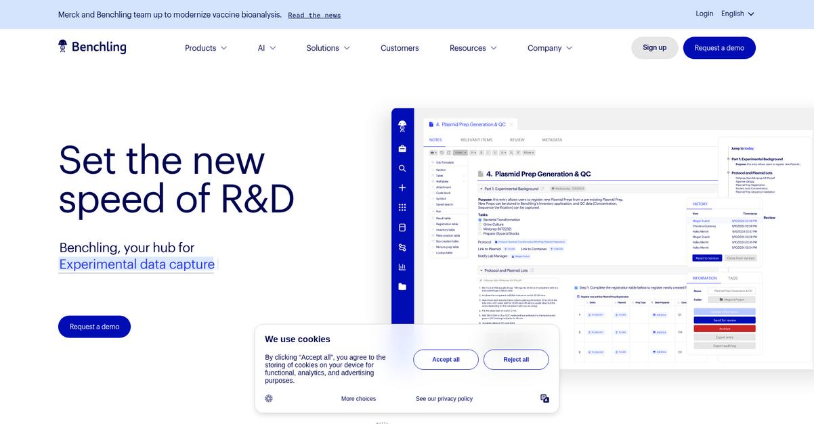Switch to the RELEVANT ITEMS tab
Screen dimensions: 814x424
[477, 140]
